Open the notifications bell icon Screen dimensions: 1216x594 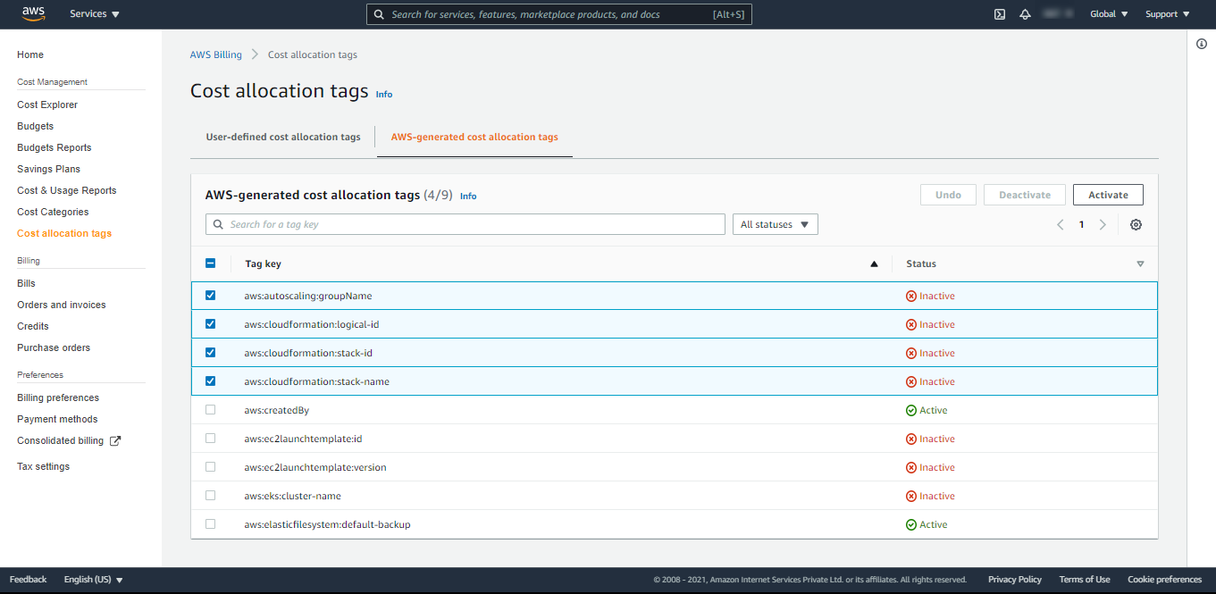pos(1025,14)
